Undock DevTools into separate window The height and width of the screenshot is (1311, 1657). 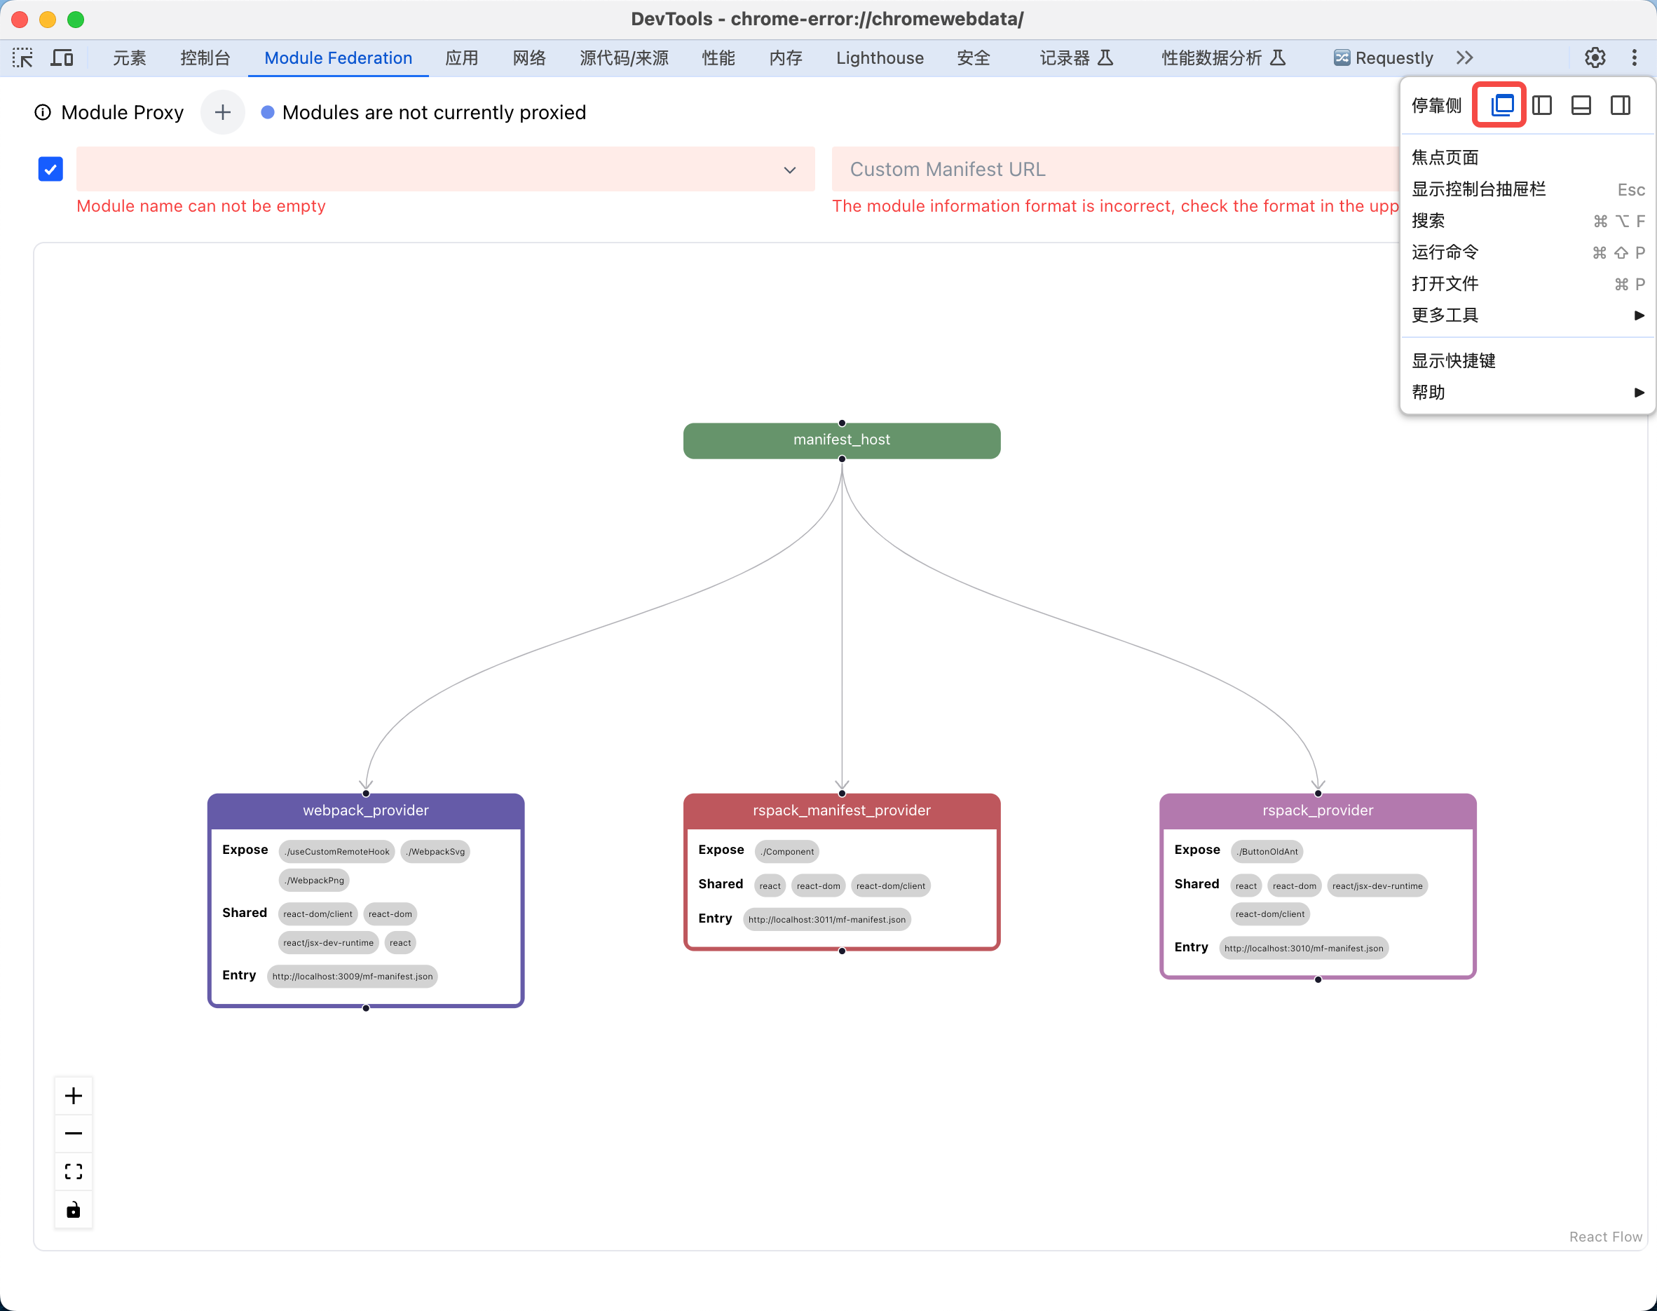1501,105
